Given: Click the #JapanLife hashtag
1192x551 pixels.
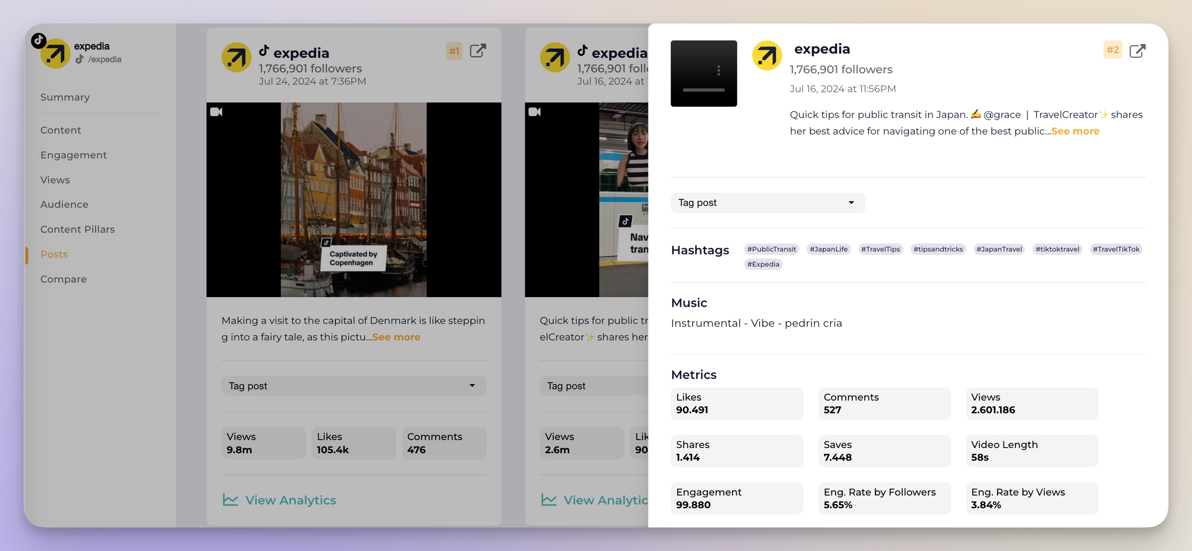Looking at the screenshot, I should coord(828,249).
